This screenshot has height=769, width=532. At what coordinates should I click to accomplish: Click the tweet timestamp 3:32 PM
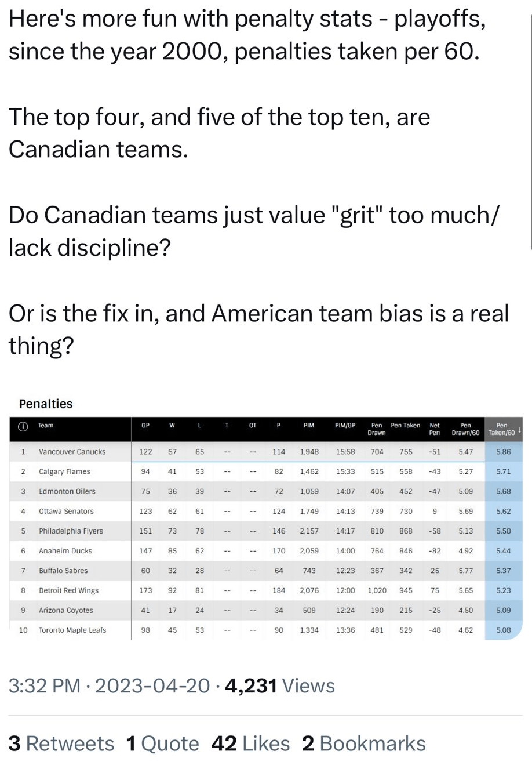click(44, 686)
